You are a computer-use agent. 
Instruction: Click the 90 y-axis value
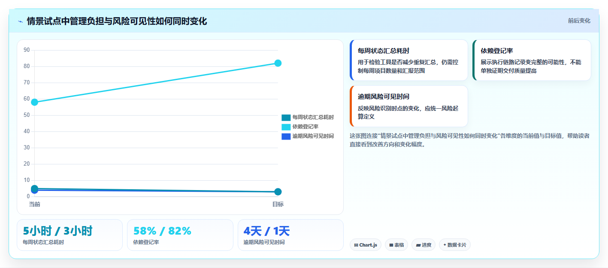click(27, 50)
